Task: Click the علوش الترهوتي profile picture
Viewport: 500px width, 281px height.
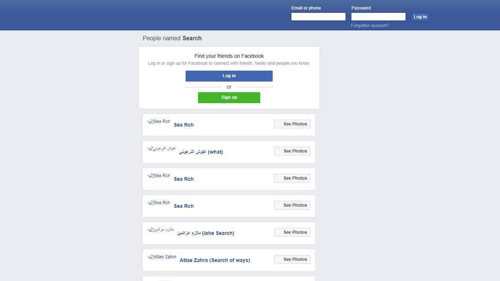Action: click(x=161, y=149)
